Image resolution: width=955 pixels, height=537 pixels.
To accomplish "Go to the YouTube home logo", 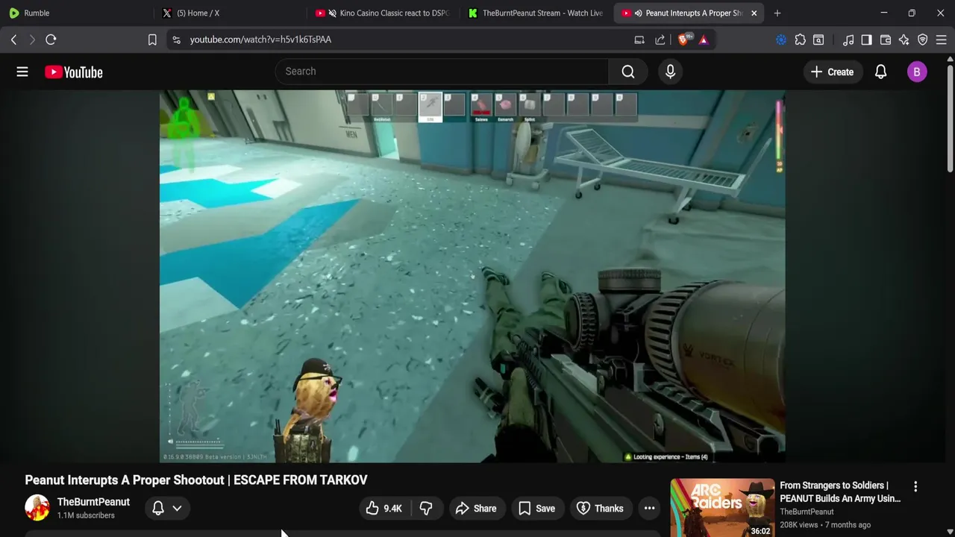I will (73, 72).
